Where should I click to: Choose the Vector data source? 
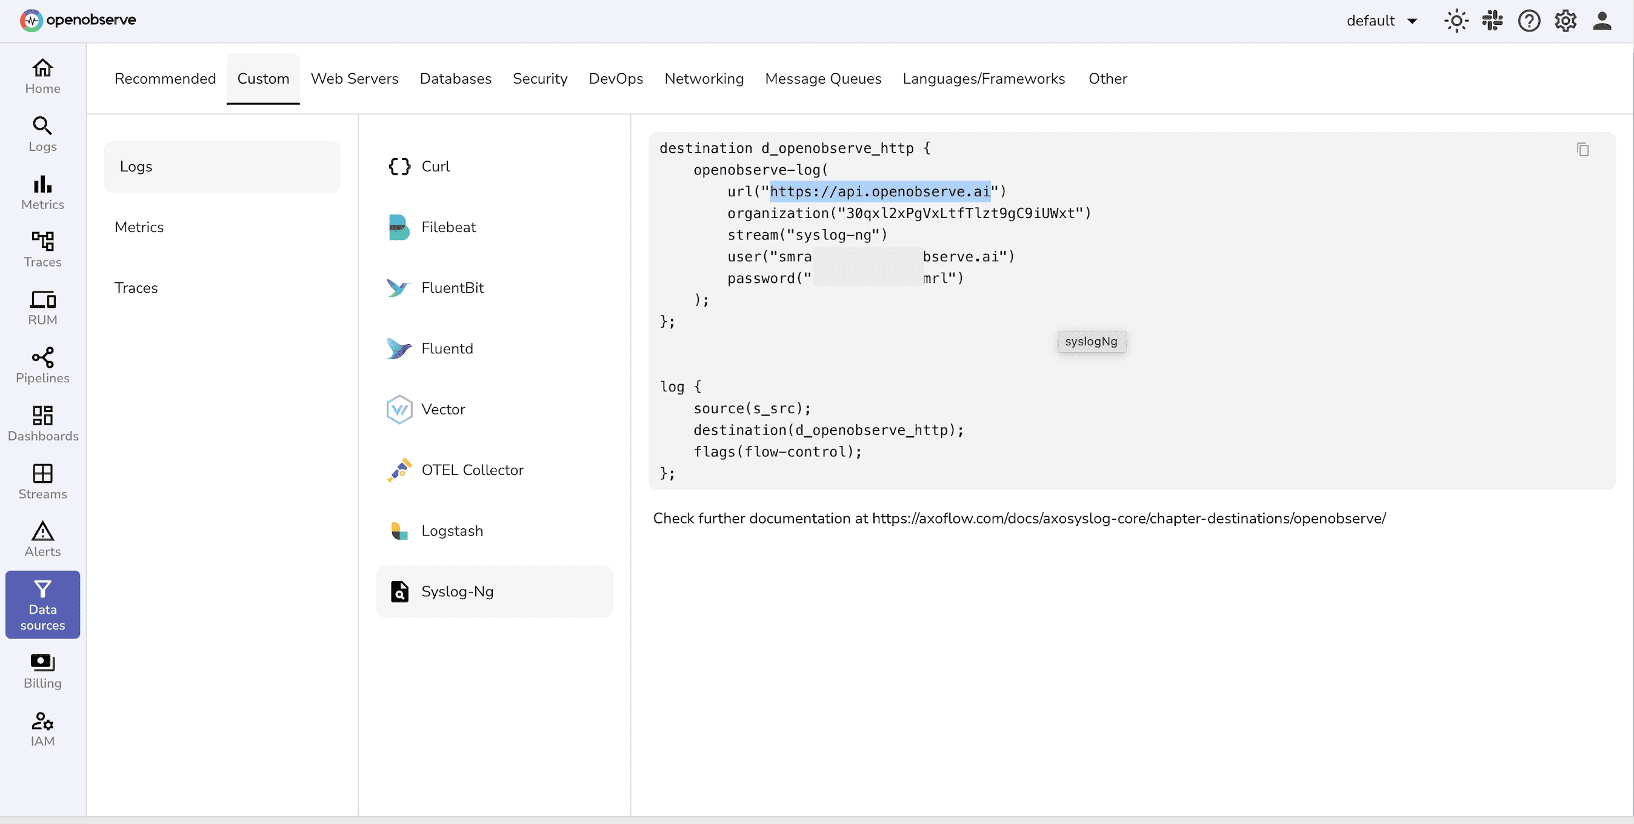[494, 410]
